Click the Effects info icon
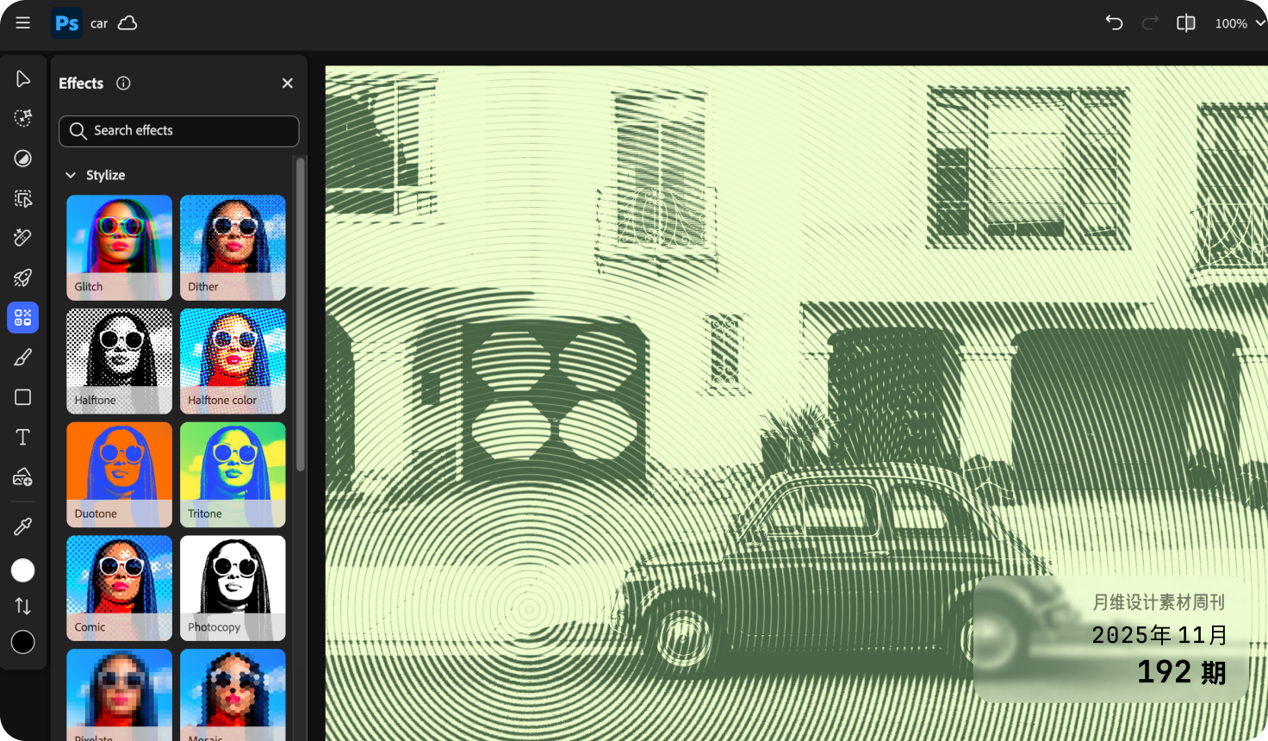This screenshot has width=1268, height=741. pos(123,84)
